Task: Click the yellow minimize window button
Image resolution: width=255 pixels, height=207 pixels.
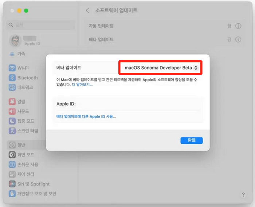Action: coord(19,11)
